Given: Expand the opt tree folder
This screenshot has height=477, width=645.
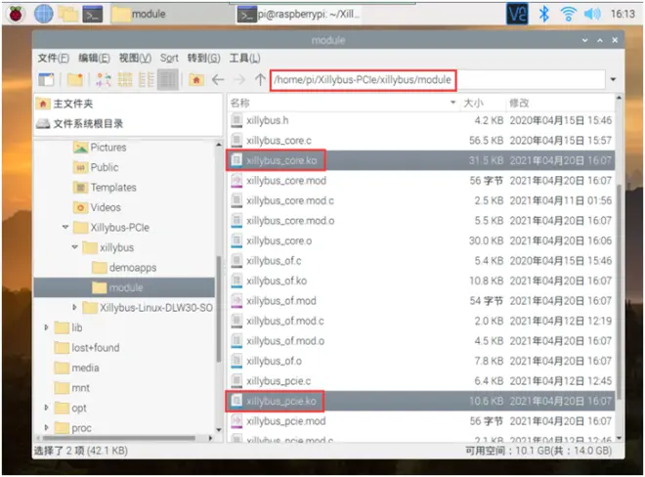Looking at the screenshot, I should (x=46, y=408).
